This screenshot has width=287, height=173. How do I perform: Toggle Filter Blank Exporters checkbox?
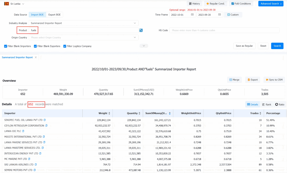coord(35,46)
